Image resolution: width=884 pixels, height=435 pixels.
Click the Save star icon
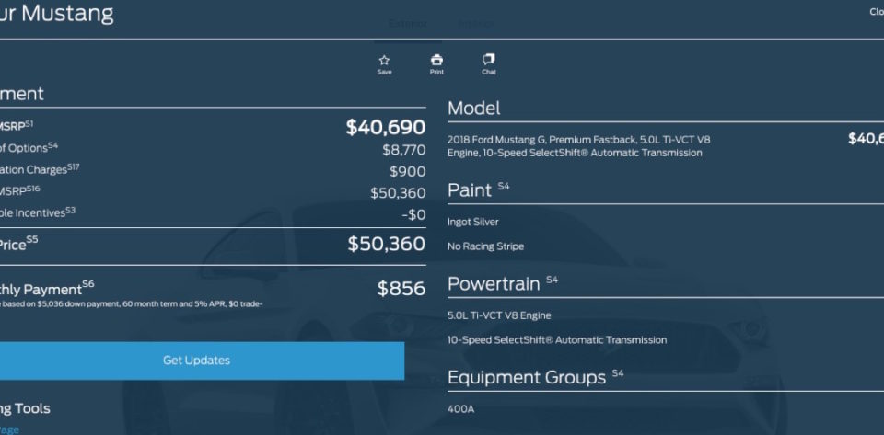point(384,60)
